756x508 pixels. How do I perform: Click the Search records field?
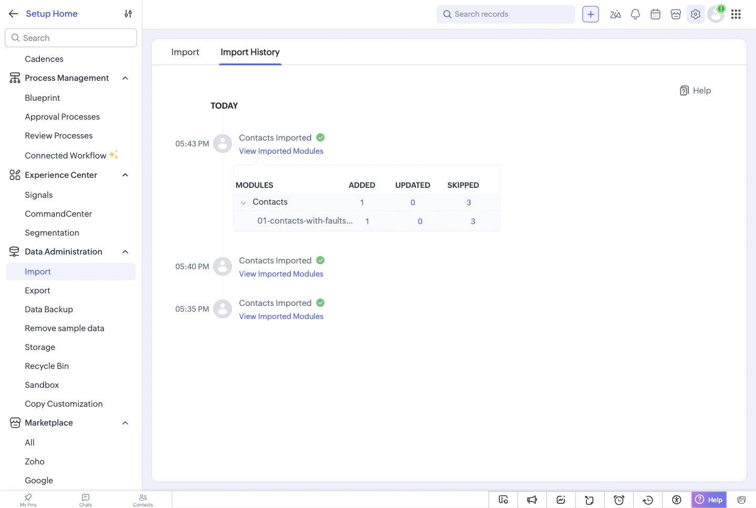pyautogui.click(x=506, y=14)
